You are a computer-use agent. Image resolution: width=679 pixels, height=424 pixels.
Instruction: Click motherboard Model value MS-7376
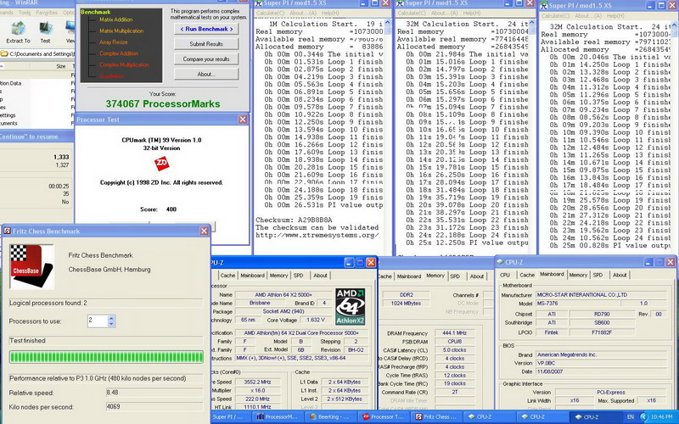coord(578,304)
